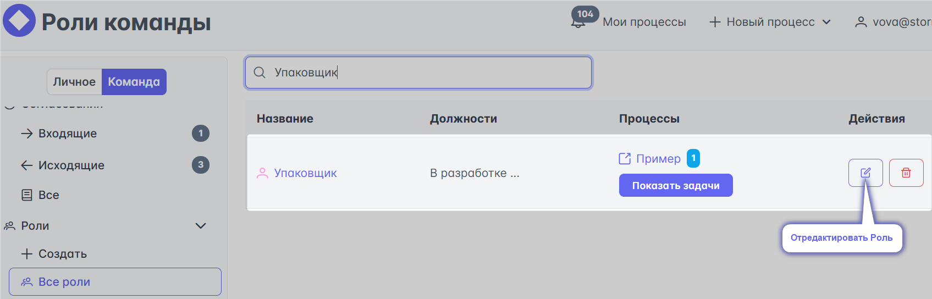Collapse the Роли section chevron
The height and width of the screenshot is (299, 932).
[x=201, y=226]
